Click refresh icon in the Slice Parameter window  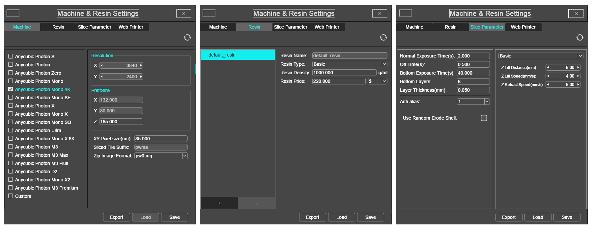pyautogui.click(x=580, y=37)
